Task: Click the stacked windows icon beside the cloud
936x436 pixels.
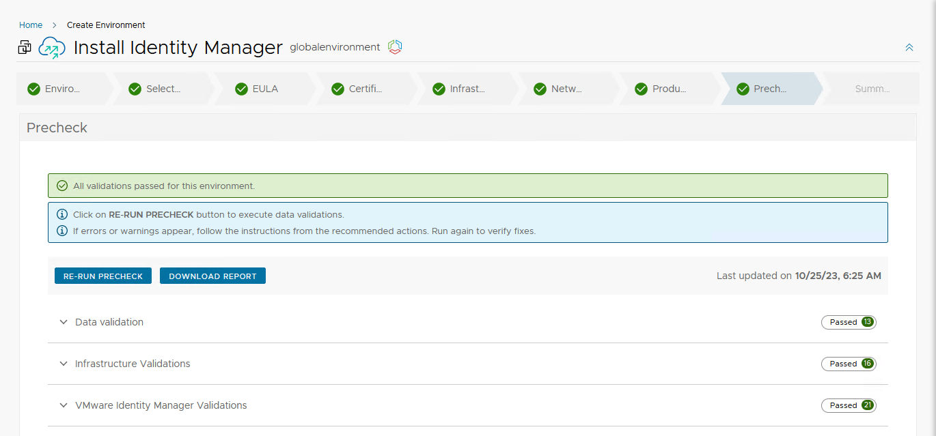Action: coord(25,47)
